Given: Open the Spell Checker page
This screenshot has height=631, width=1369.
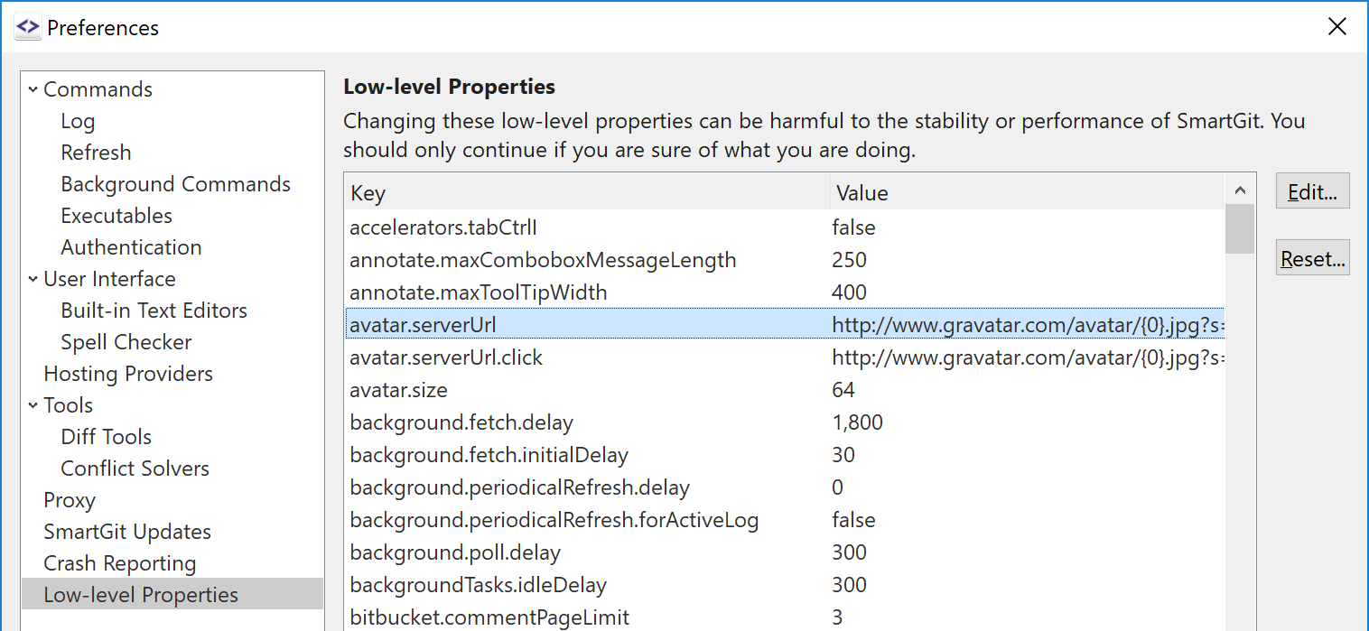Looking at the screenshot, I should click(x=126, y=341).
